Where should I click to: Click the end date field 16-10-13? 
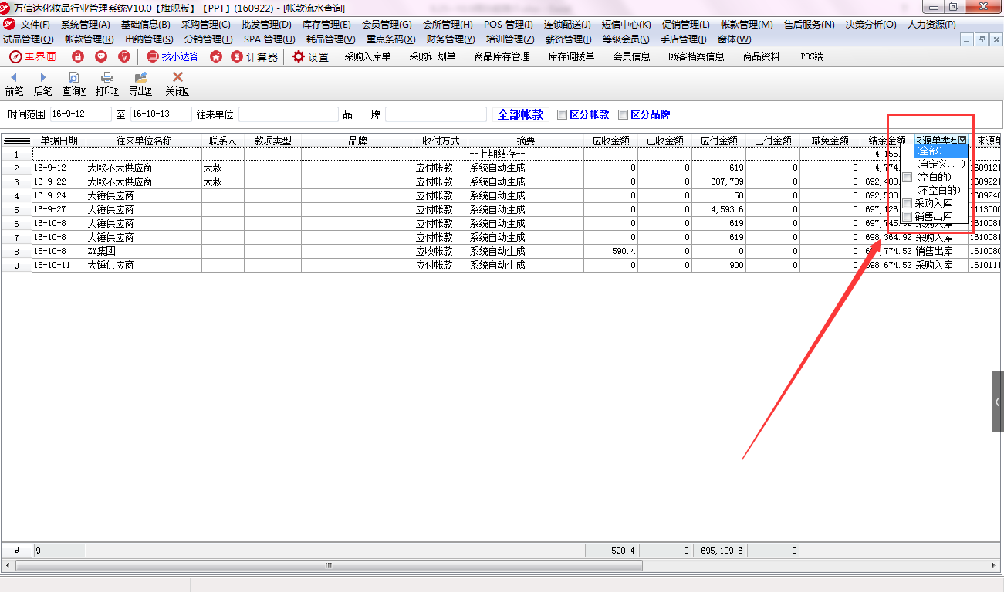161,114
